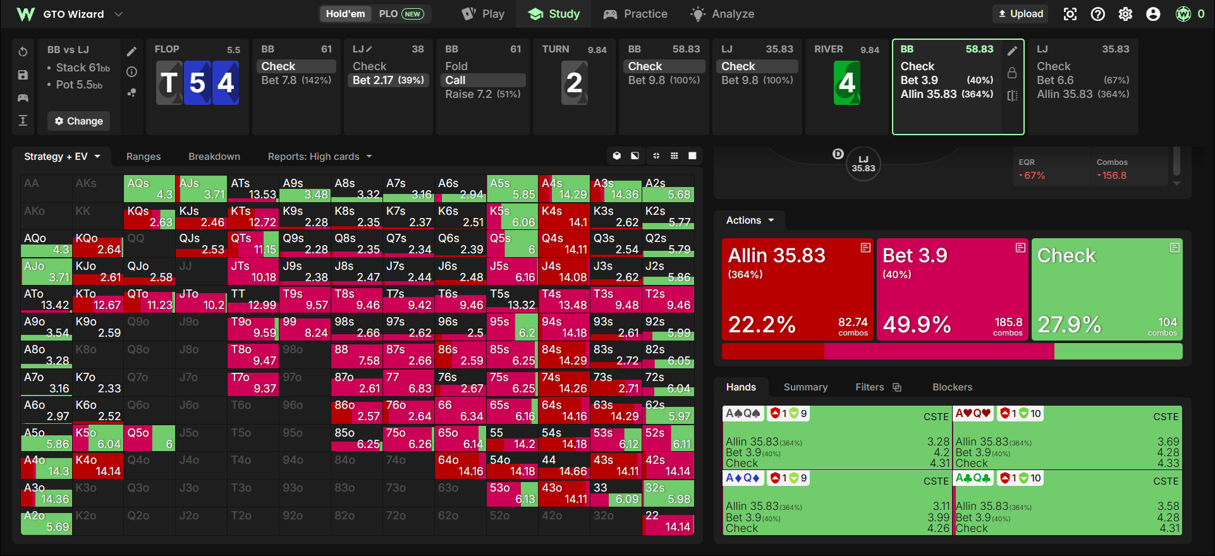Open the info icon beside Stack 61bb
This screenshot has width=1215, height=556.
pos(131,72)
